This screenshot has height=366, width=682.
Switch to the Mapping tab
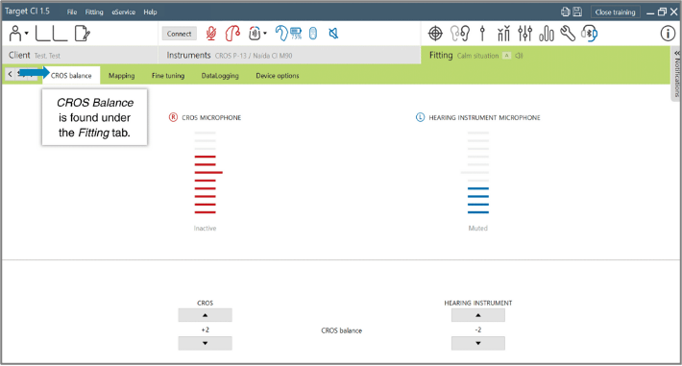121,76
